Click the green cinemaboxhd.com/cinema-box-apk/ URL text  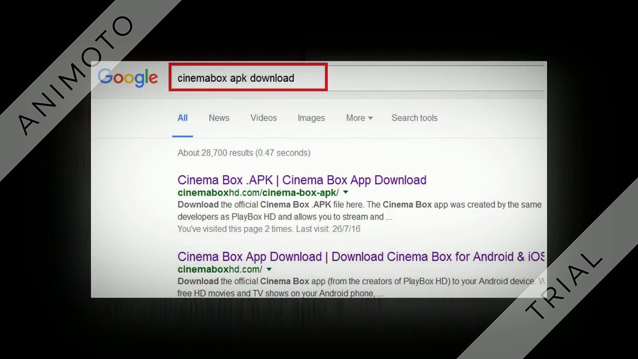click(258, 192)
